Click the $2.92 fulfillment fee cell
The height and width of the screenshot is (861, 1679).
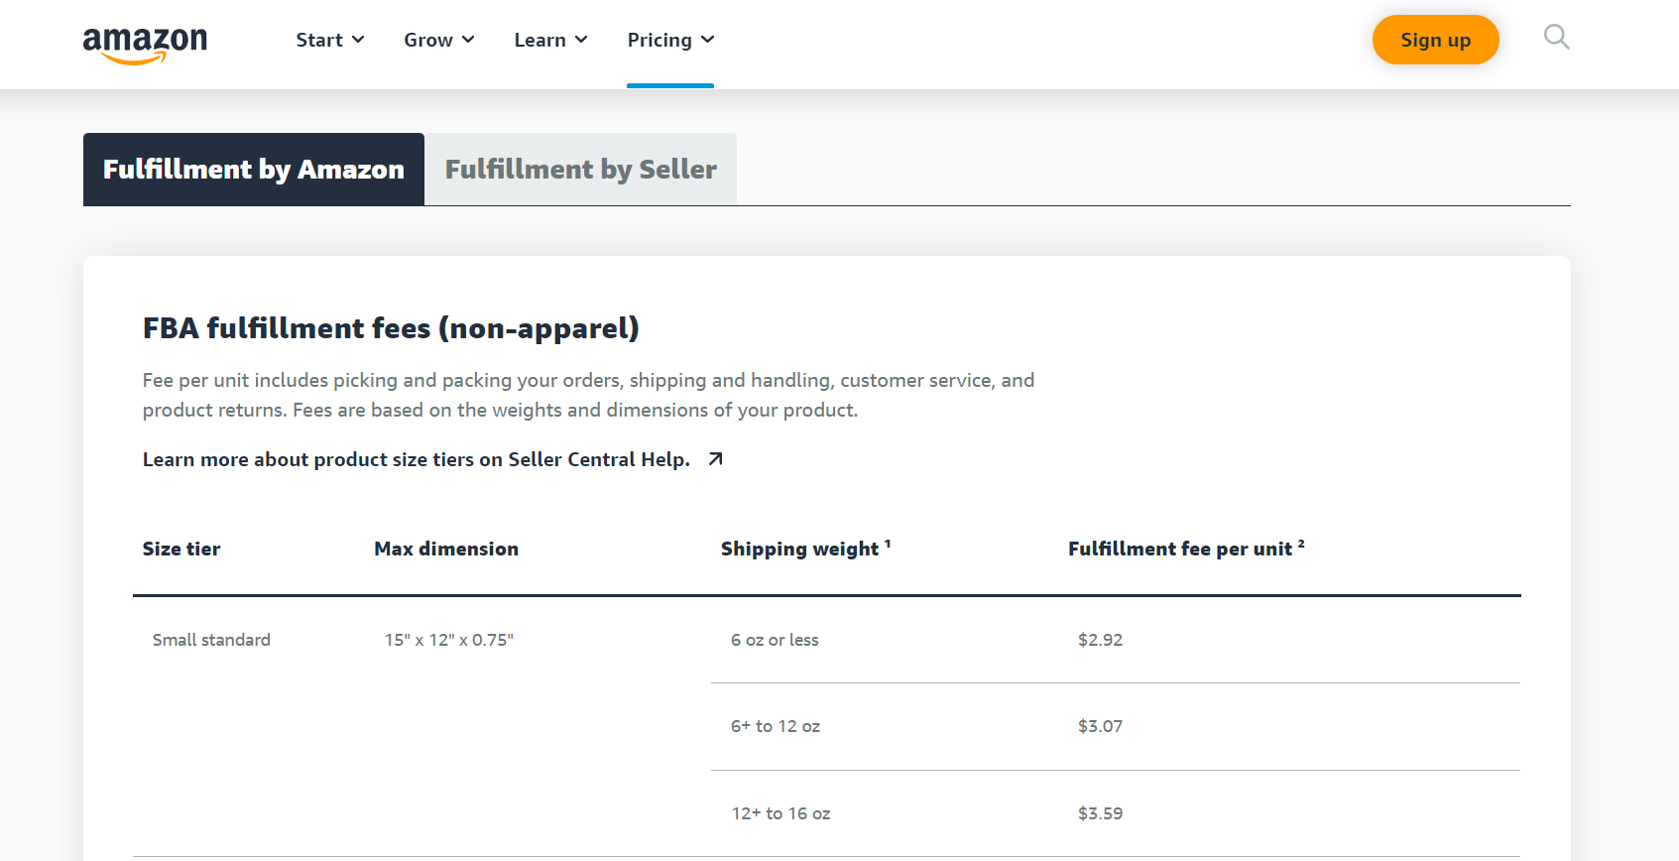pos(1100,640)
